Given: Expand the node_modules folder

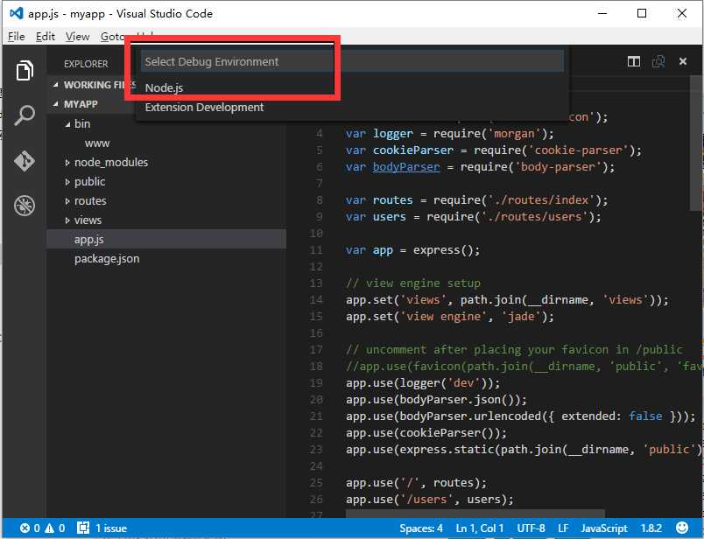Looking at the screenshot, I should click(67, 163).
